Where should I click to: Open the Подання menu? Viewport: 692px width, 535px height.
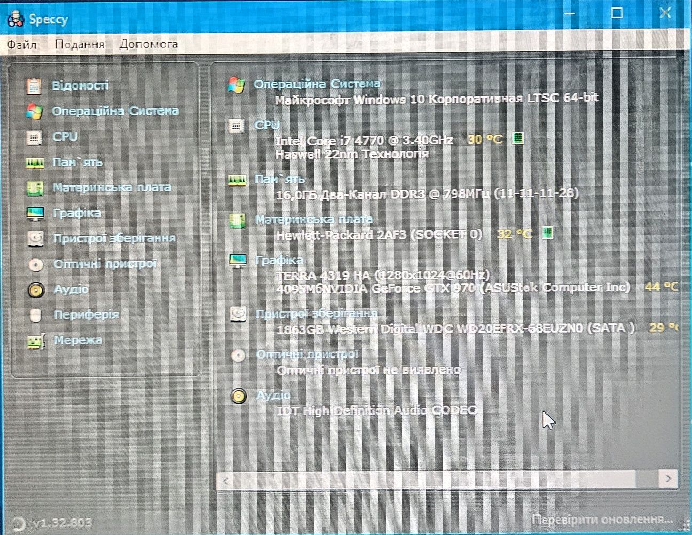79,45
